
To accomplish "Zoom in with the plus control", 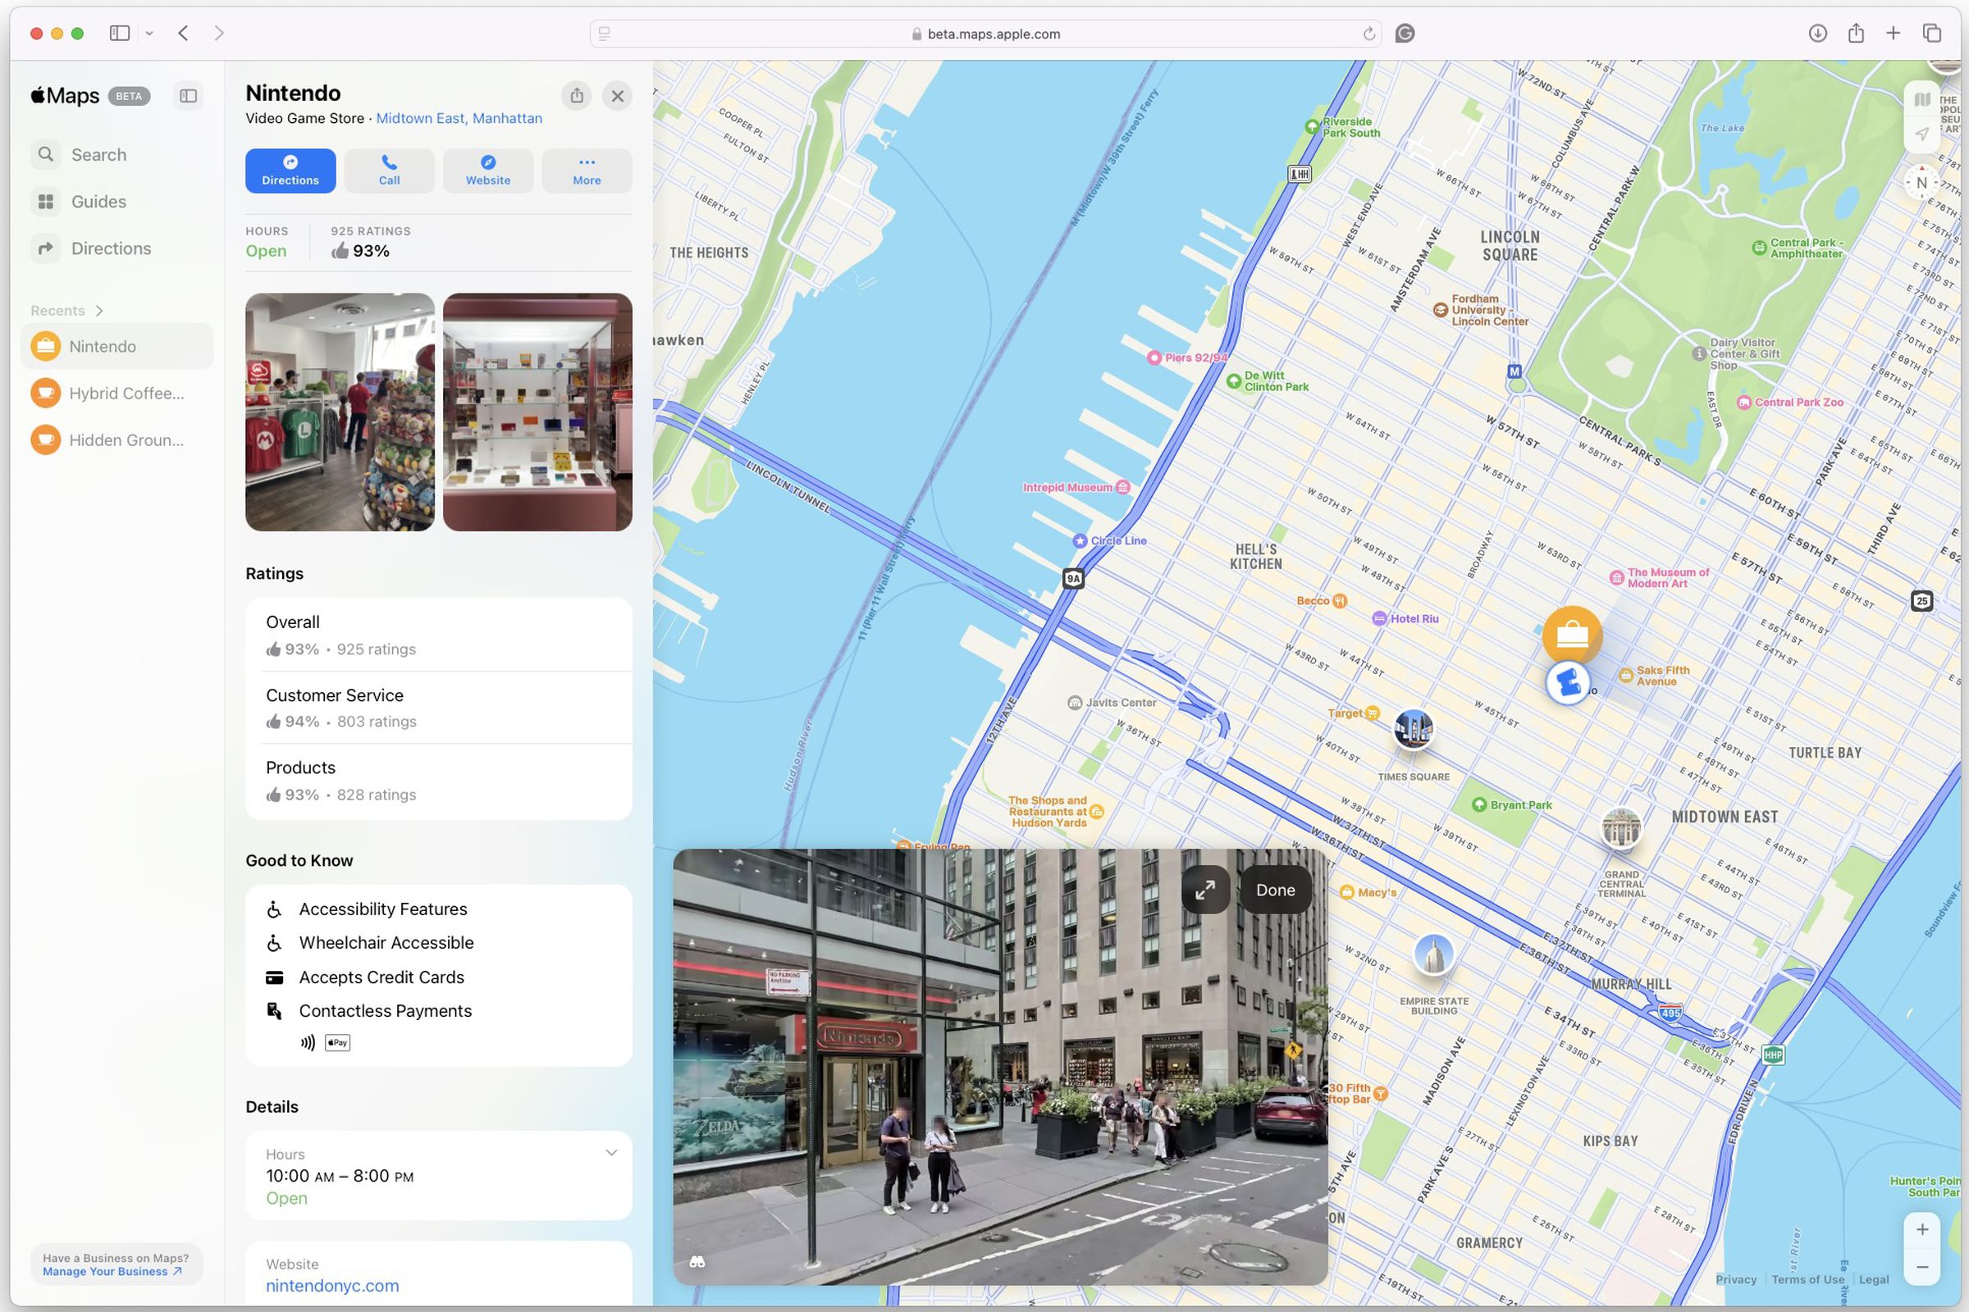I will pos(1922,1229).
